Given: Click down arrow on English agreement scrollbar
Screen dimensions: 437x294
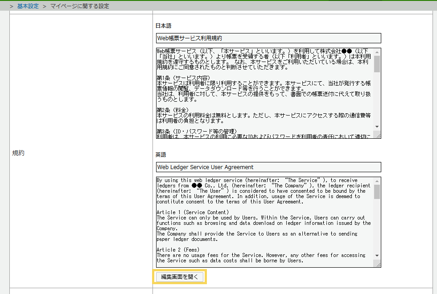Looking at the screenshot, I should tap(377, 256).
